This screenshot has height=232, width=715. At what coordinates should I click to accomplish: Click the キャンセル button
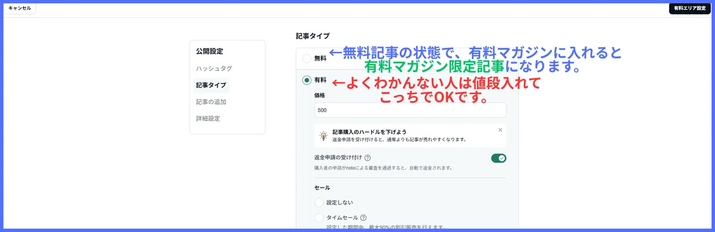click(20, 8)
